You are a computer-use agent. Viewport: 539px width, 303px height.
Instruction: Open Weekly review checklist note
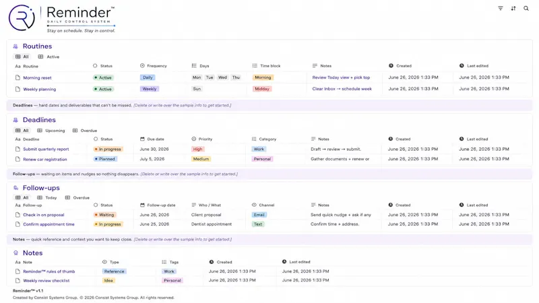[46, 281]
